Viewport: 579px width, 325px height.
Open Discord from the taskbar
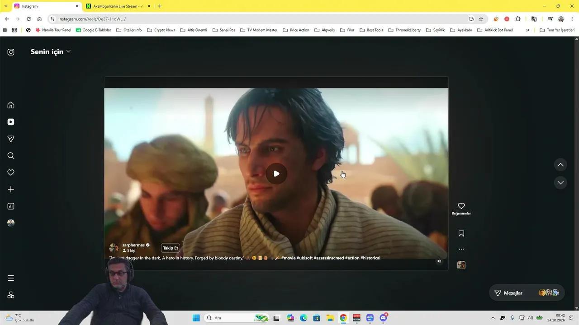pyautogui.click(x=383, y=318)
